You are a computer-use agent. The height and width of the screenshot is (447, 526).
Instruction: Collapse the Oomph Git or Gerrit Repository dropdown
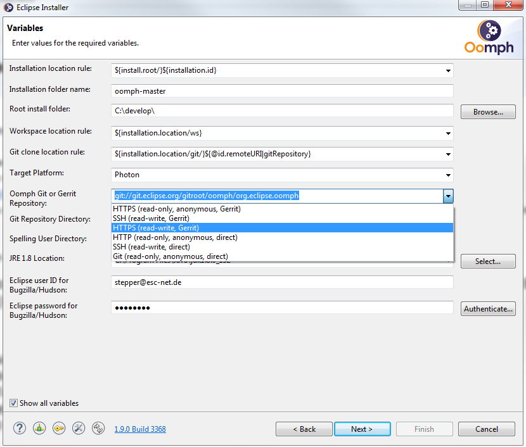coord(448,196)
